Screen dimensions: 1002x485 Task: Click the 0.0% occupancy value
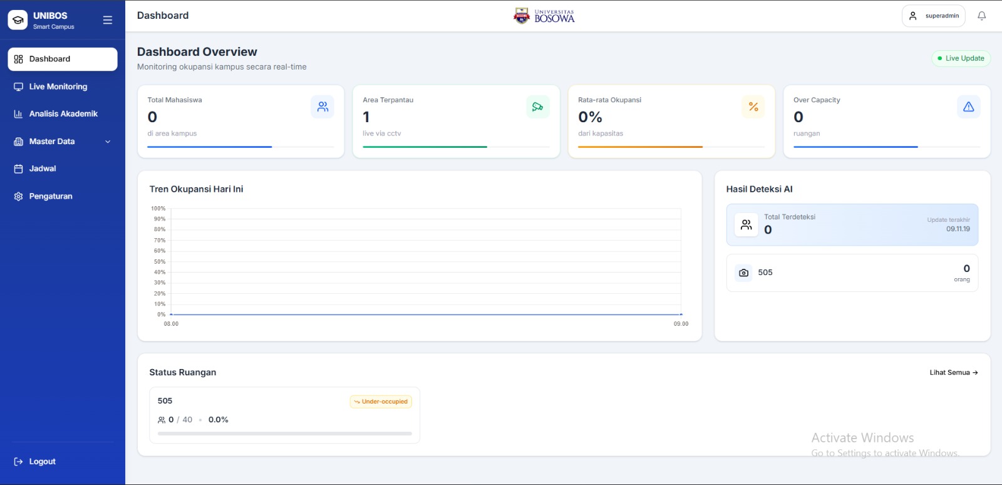coord(219,420)
